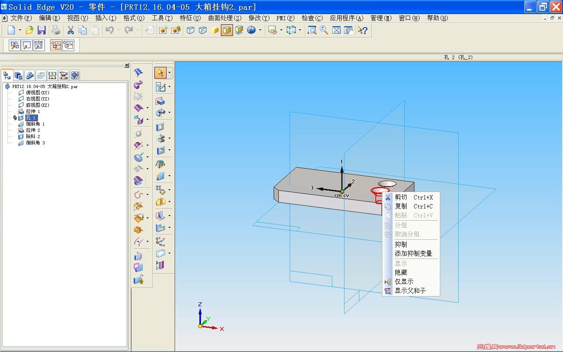Viewport: 563px width, 352px height.
Task: Expand the Extruded Surface flyout arrow
Action: pos(147,108)
